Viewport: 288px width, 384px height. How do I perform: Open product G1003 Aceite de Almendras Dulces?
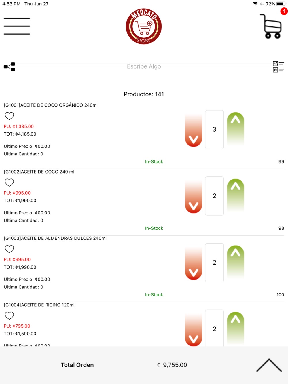(55, 238)
